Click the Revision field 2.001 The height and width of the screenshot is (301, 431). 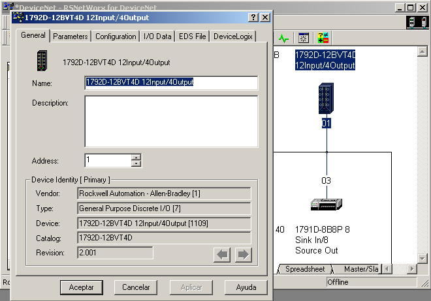(x=115, y=253)
